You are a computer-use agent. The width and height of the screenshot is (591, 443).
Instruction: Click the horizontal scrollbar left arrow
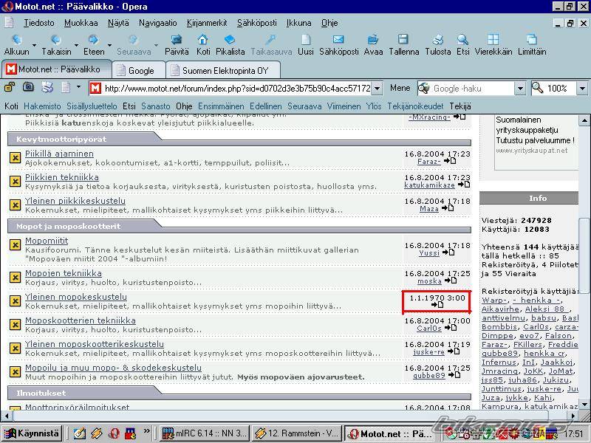[6, 416]
